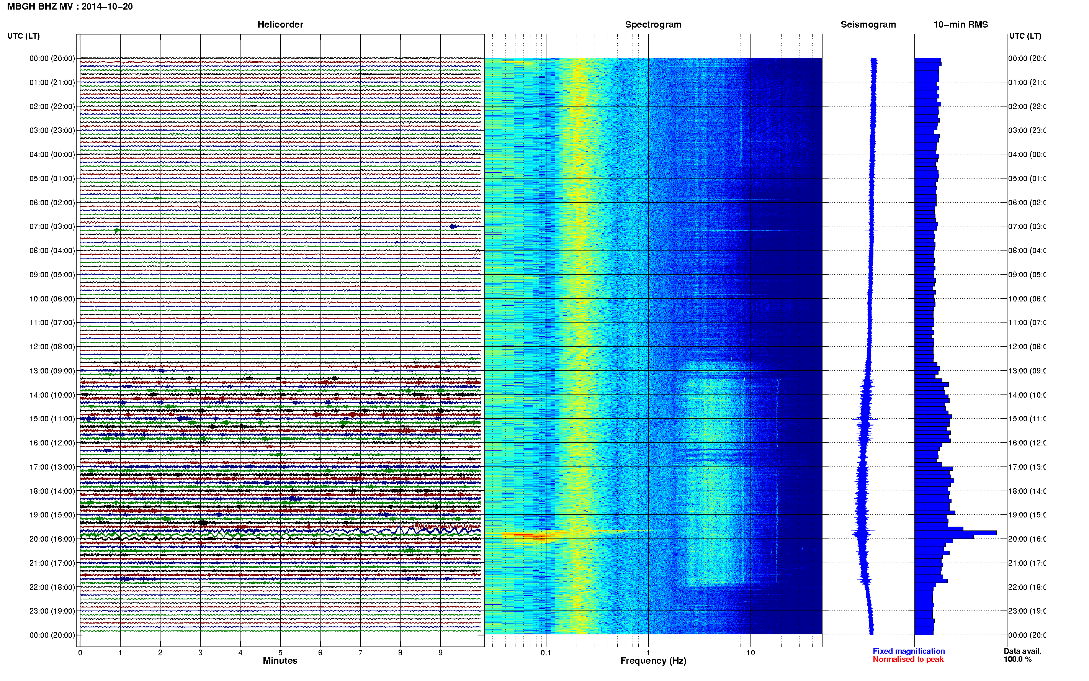This screenshot has height=681, width=1089.
Task: Click the 5 tick label on Minutes axis
Action: (x=280, y=653)
